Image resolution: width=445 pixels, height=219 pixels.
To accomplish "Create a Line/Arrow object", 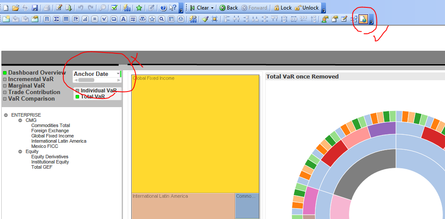I will [133, 19].
